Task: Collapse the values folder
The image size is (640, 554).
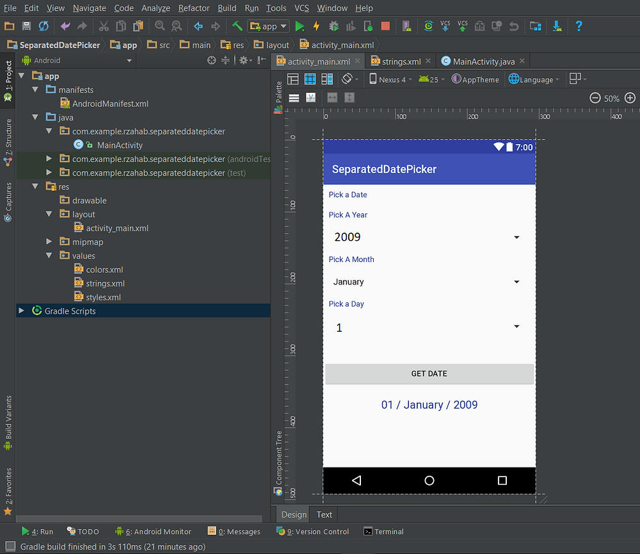Action: point(49,256)
